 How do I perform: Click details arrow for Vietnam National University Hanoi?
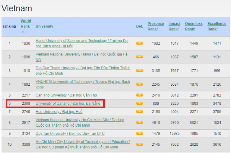pos(139,57)
